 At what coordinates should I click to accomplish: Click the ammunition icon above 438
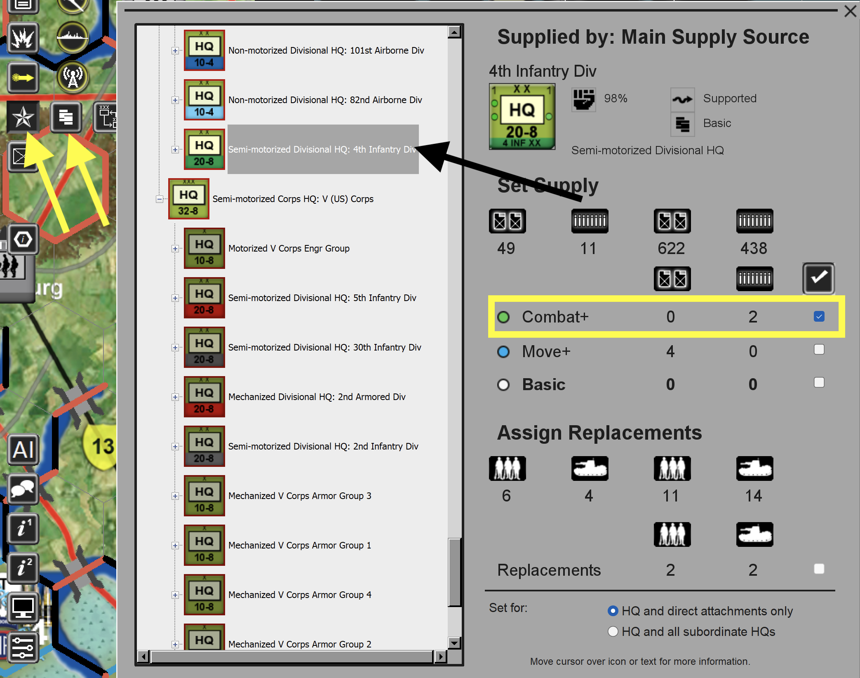pos(754,221)
